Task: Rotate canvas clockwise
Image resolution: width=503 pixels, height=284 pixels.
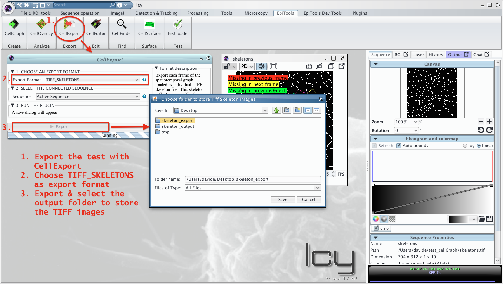Action: click(x=489, y=130)
